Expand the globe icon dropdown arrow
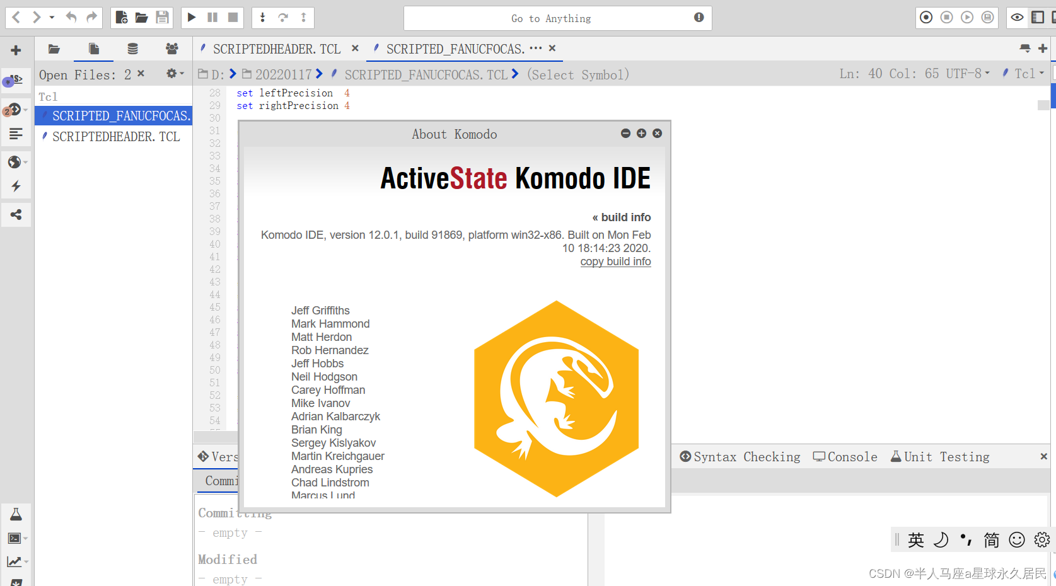The width and height of the screenshot is (1056, 586). click(26, 162)
